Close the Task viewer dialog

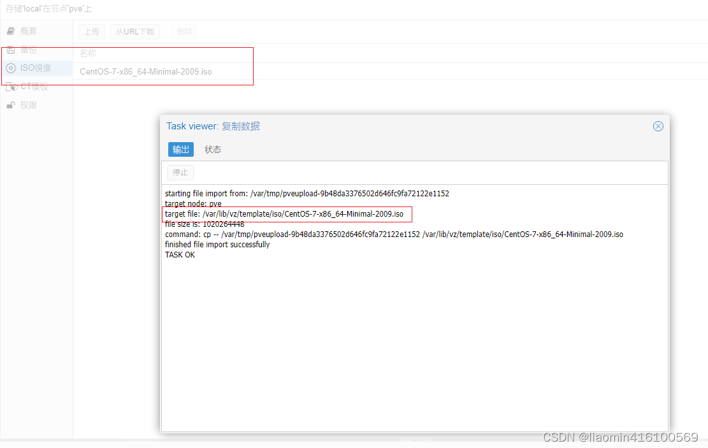click(658, 126)
